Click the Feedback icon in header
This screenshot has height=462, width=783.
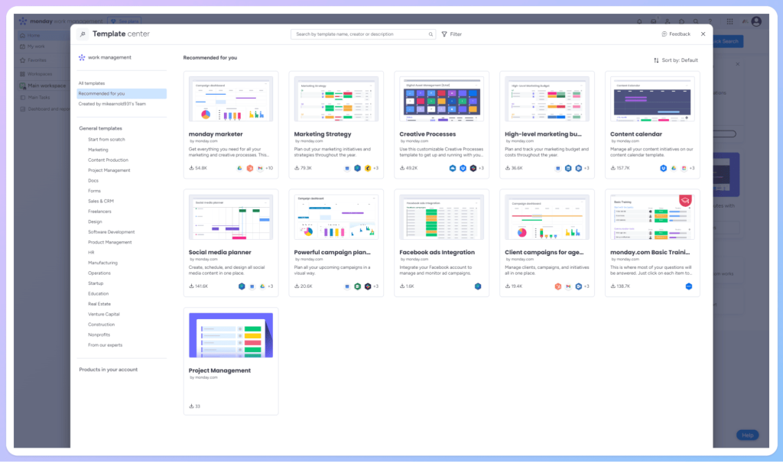[664, 34]
